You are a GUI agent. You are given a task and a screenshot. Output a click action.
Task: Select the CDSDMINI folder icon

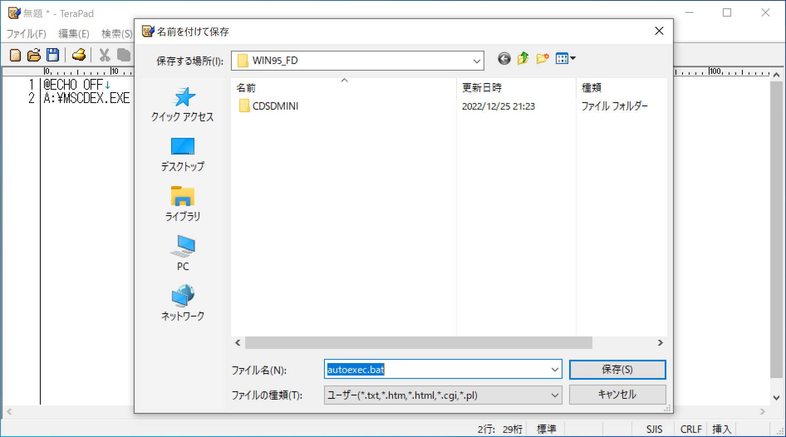(244, 106)
